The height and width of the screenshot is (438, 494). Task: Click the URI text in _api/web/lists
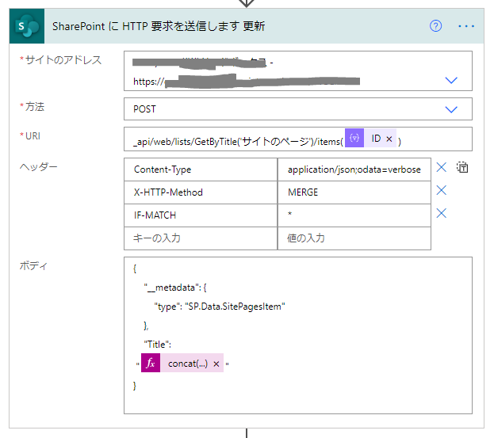[x=238, y=142]
